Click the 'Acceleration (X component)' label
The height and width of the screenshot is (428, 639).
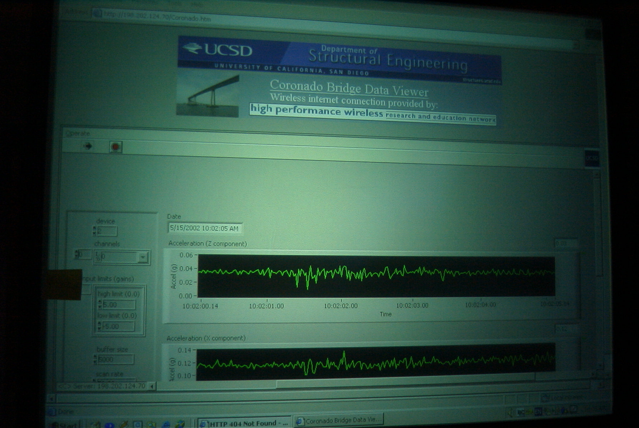[x=206, y=338]
